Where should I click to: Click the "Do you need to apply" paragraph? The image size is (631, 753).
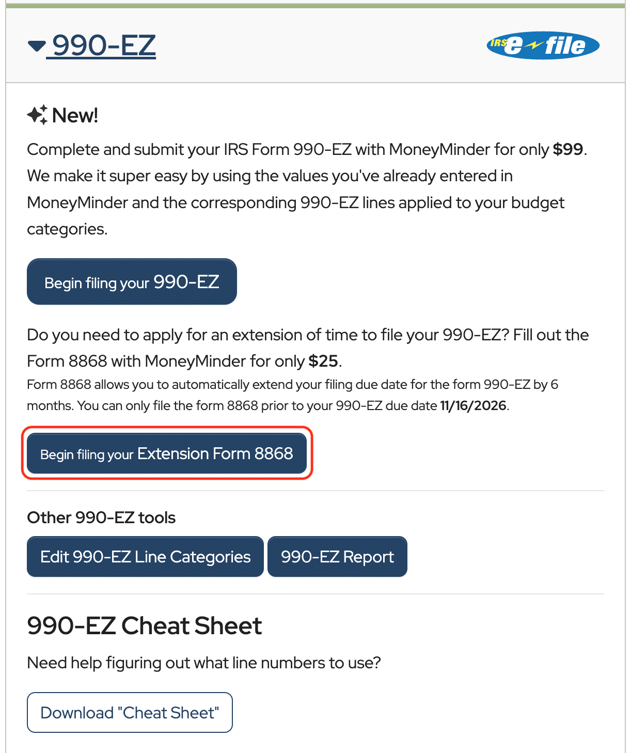coord(308,348)
